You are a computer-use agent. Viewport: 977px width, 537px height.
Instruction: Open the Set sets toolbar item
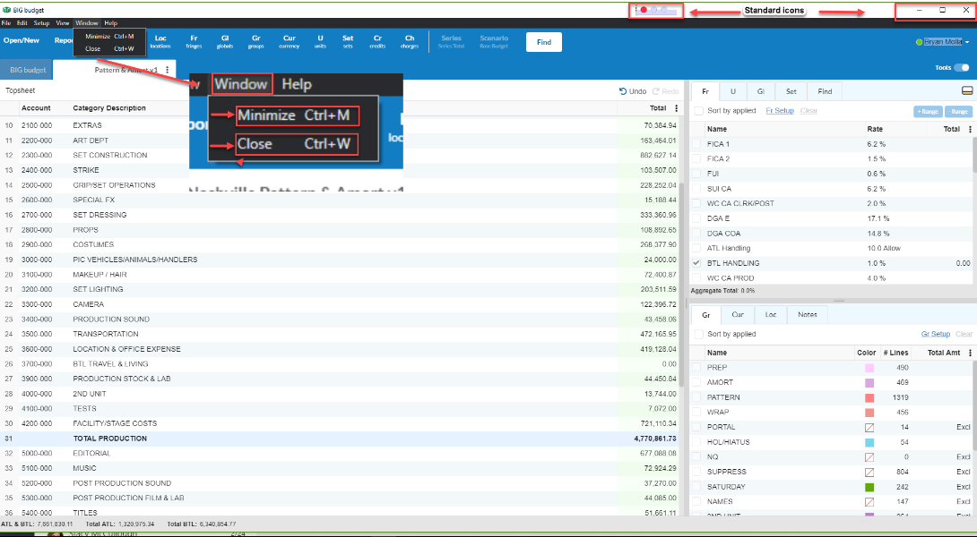348,42
